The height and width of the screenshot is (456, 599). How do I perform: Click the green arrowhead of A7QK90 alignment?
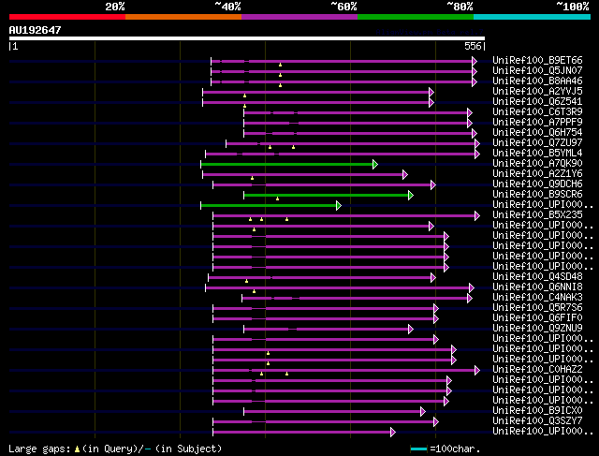point(375,165)
